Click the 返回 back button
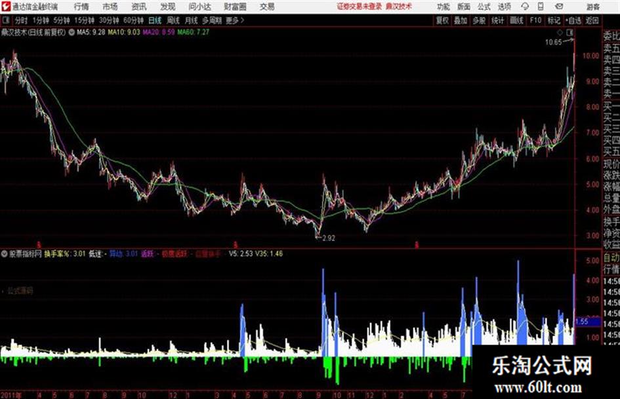 pos(592,20)
